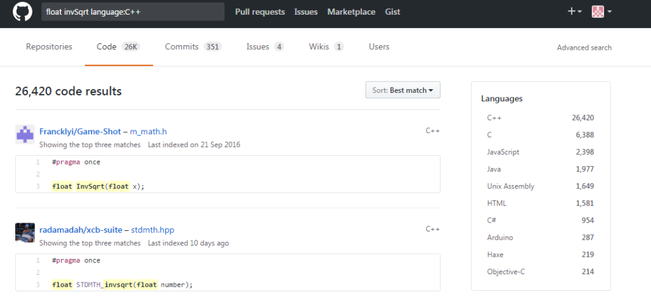
Task: Switch to the Commits tab
Action: (x=192, y=47)
